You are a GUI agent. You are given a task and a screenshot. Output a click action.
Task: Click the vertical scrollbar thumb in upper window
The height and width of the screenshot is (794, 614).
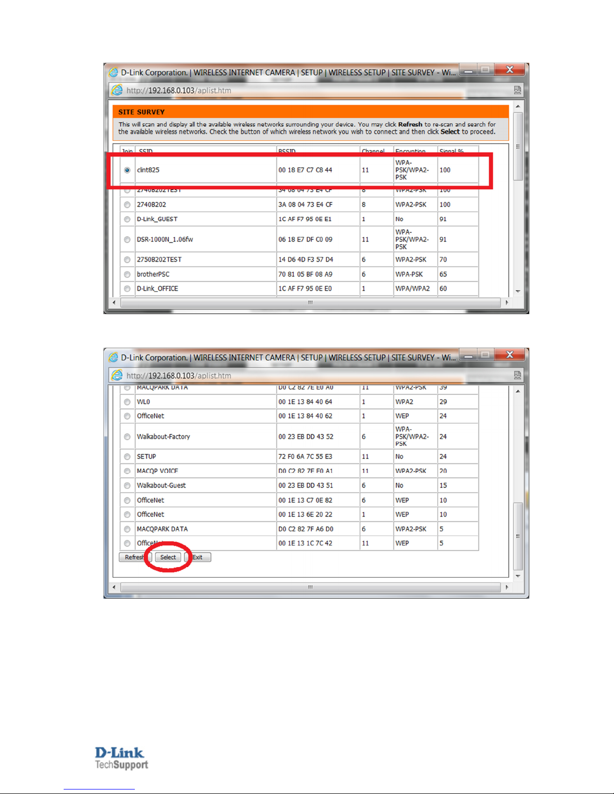pyautogui.click(x=518, y=146)
